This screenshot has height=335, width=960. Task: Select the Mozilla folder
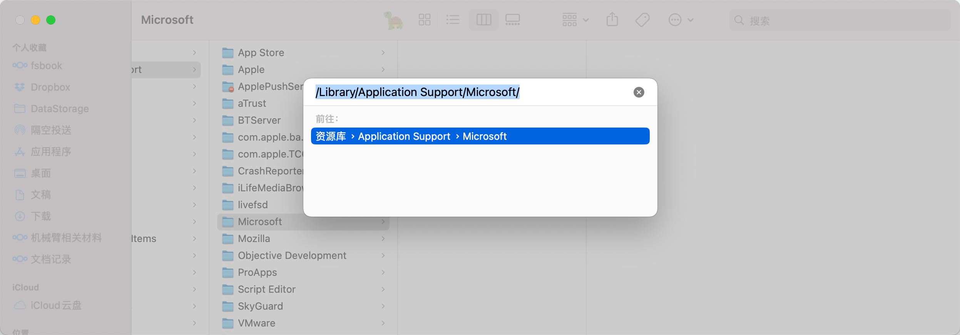tap(303, 239)
